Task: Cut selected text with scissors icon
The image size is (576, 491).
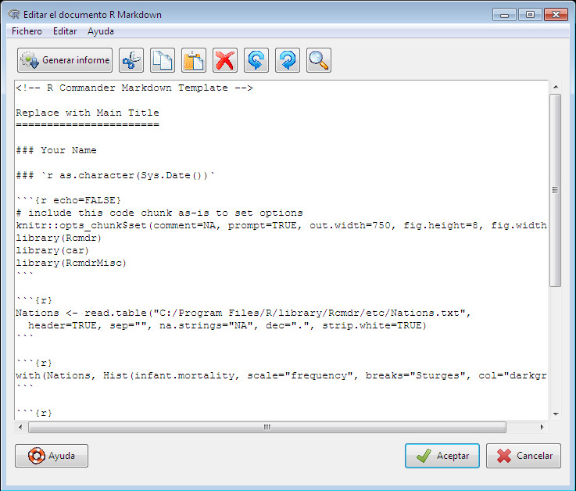Action: 131,60
